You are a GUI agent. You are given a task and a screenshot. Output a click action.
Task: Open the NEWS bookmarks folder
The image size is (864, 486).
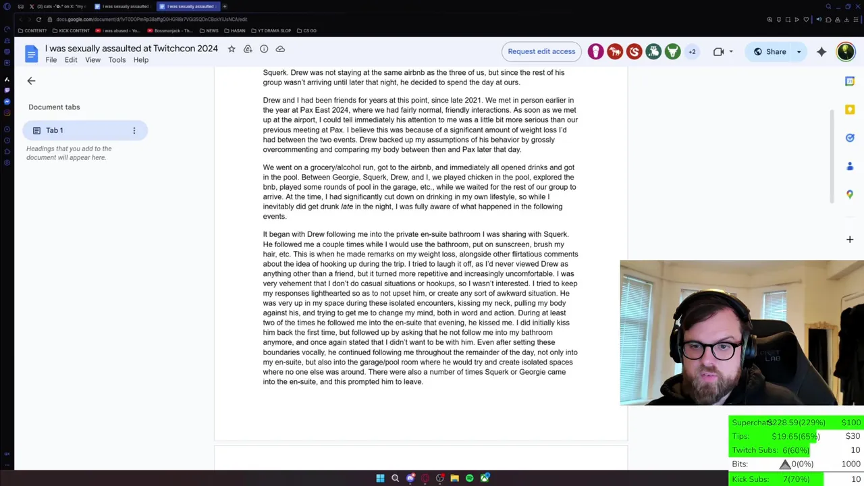click(x=209, y=30)
